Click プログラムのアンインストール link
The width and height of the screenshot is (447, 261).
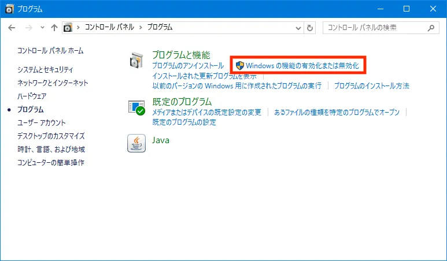(188, 66)
